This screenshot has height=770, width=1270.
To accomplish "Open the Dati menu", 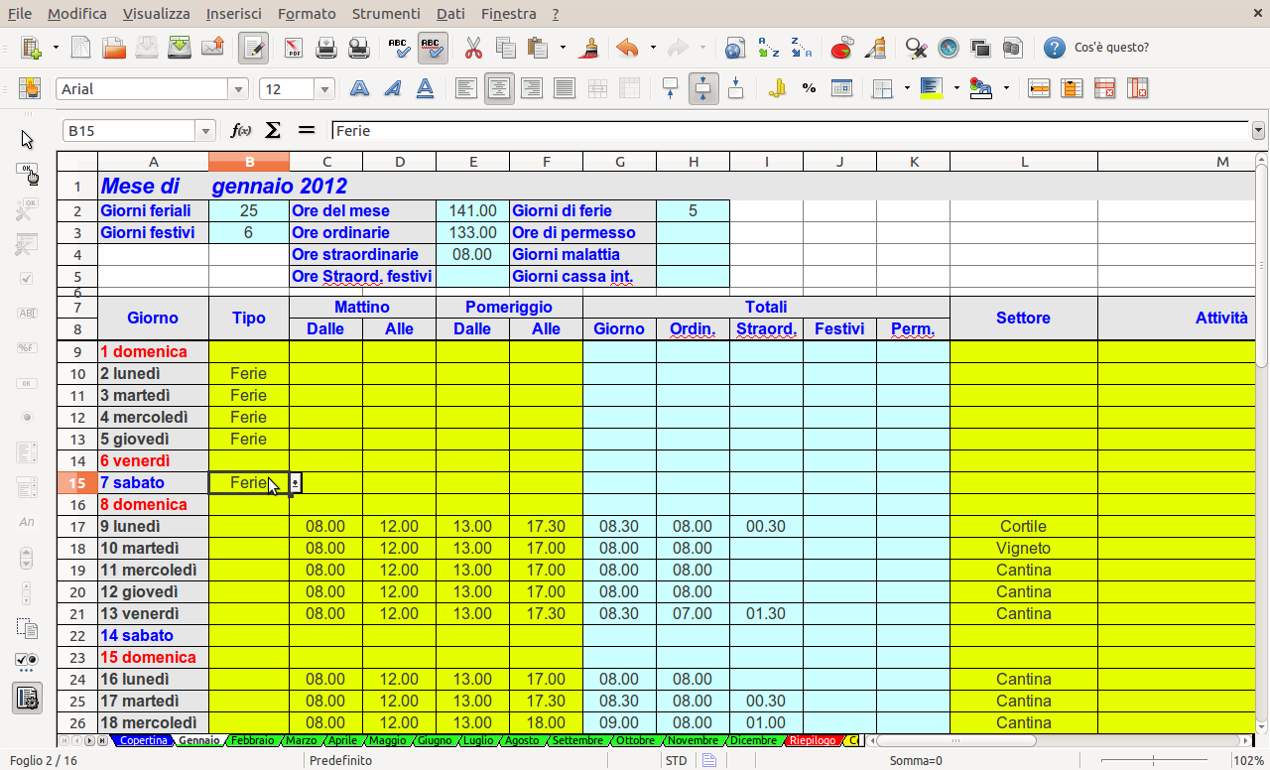I will pyautogui.click(x=450, y=14).
